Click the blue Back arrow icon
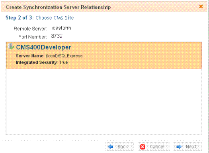This screenshot has width=209, height=153. point(111,147)
